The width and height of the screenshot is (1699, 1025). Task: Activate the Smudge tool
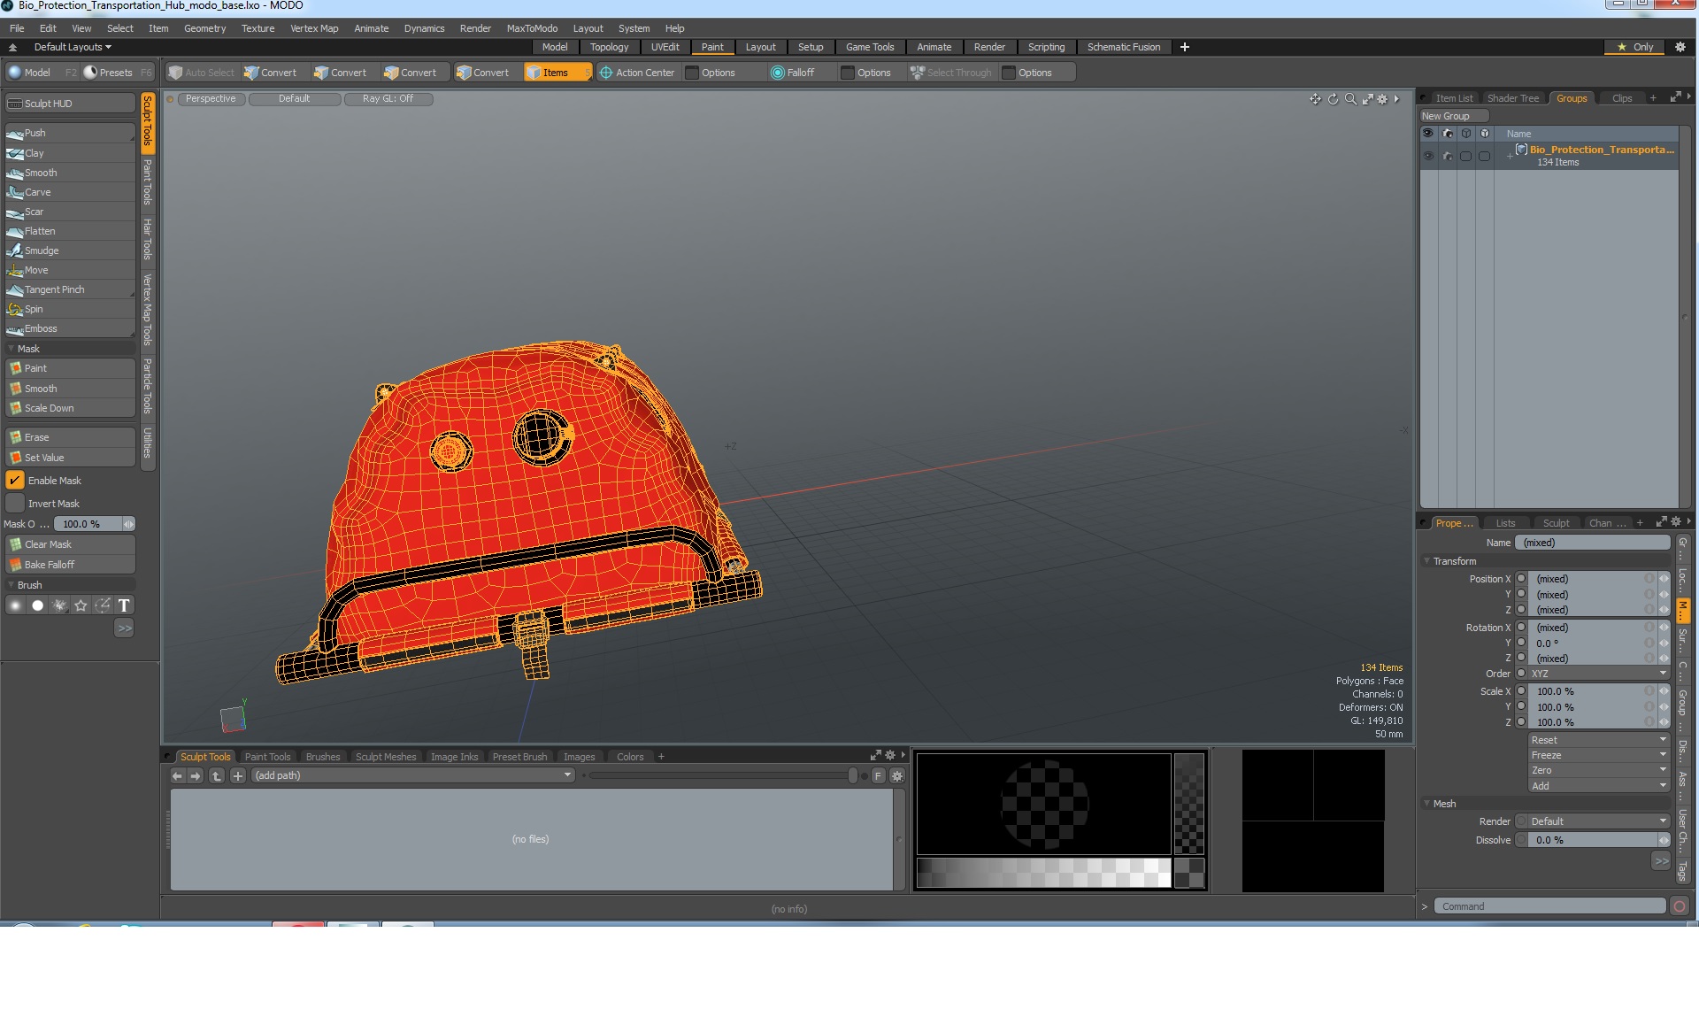tap(70, 250)
